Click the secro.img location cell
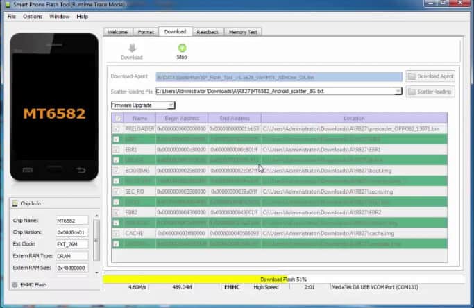The image size is (474, 308). click(x=355, y=191)
